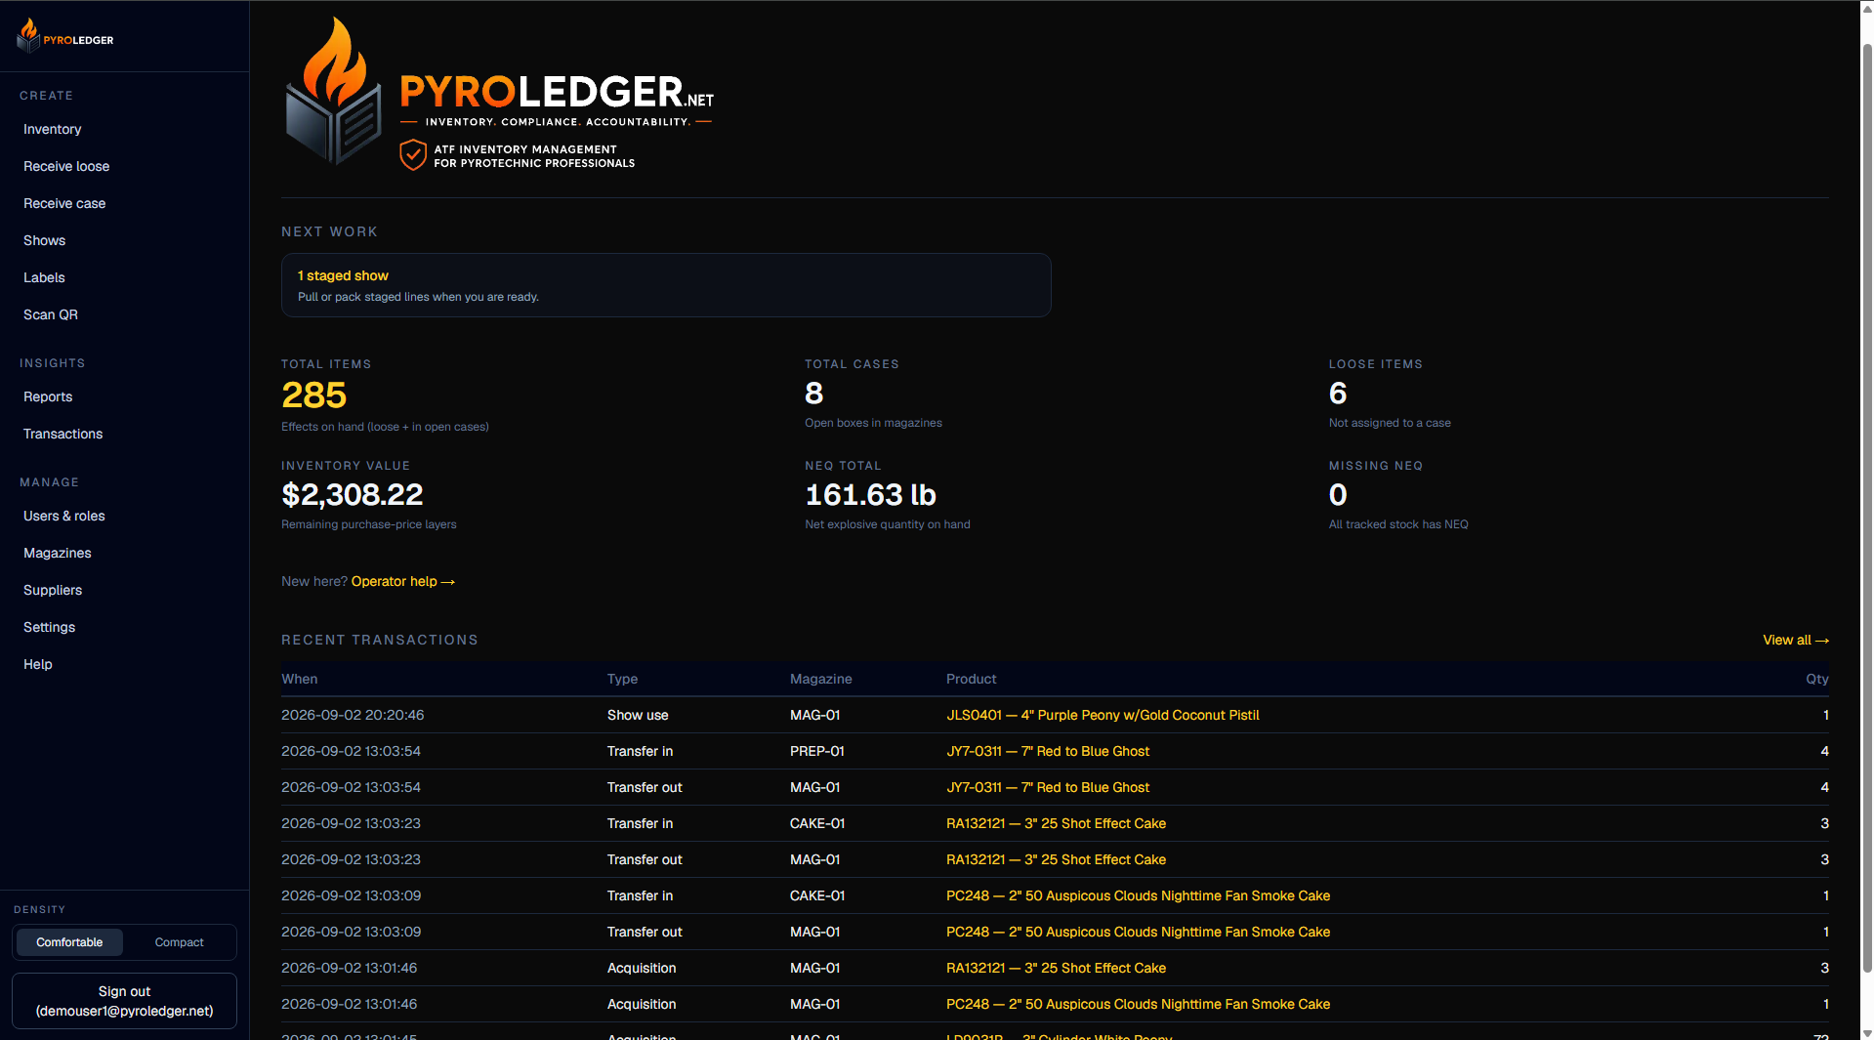This screenshot has height=1040, width=1874.
Task: Click the PREP-01 magazine cell
Action: (x=816, y=751)
